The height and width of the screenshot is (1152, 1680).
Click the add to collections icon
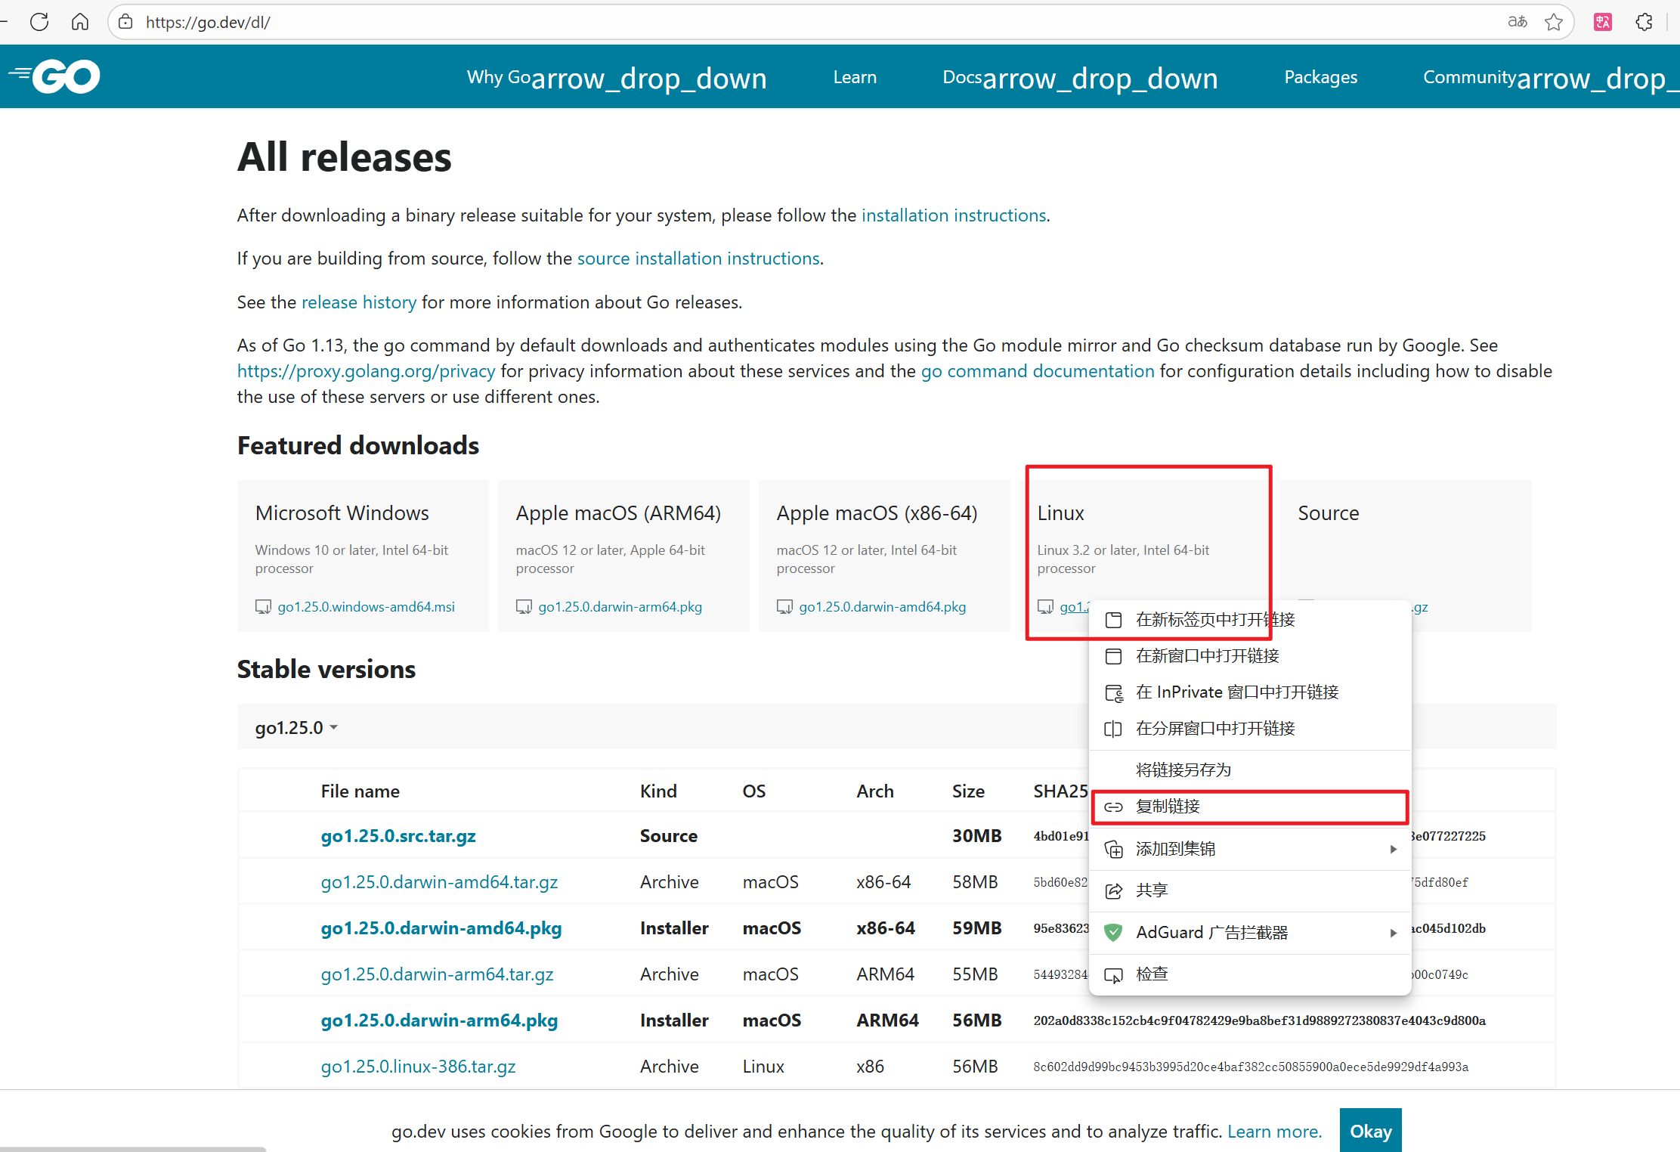pyautogui.click(x=1114, y=849)
